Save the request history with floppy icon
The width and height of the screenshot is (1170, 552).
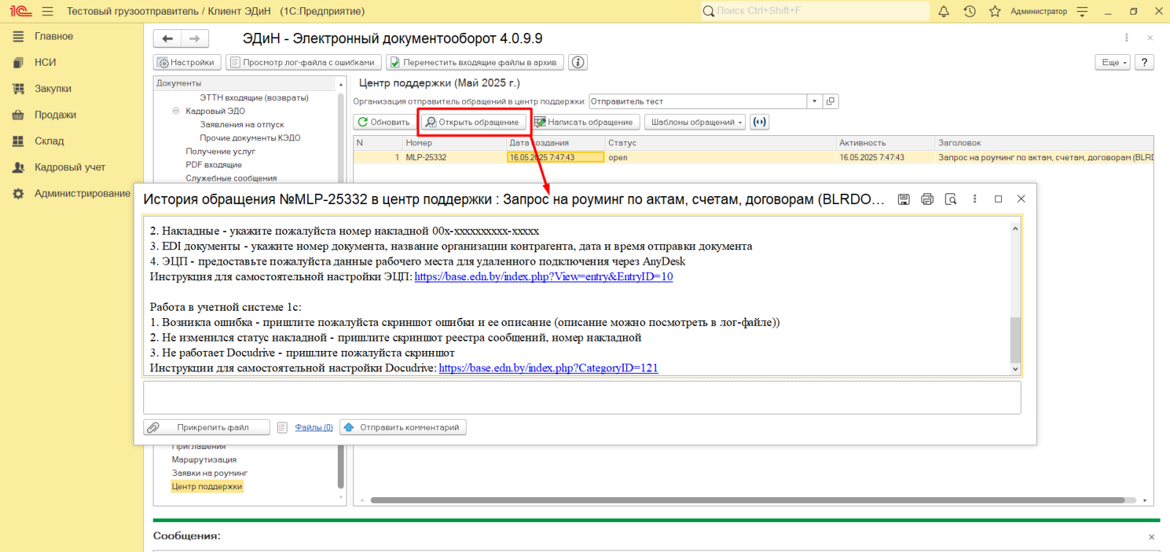coord(904,199)
